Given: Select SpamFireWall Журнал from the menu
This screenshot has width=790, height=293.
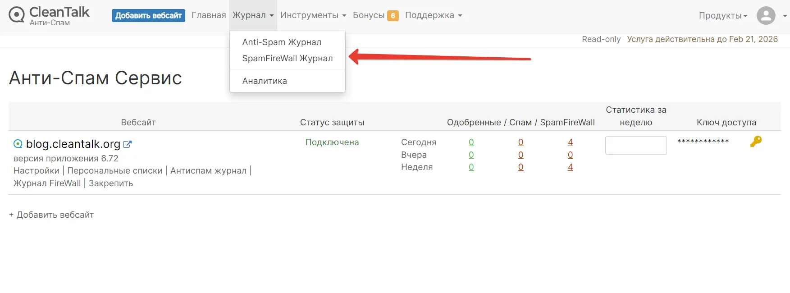Looking at the screenshot, I should click(288, 58).
